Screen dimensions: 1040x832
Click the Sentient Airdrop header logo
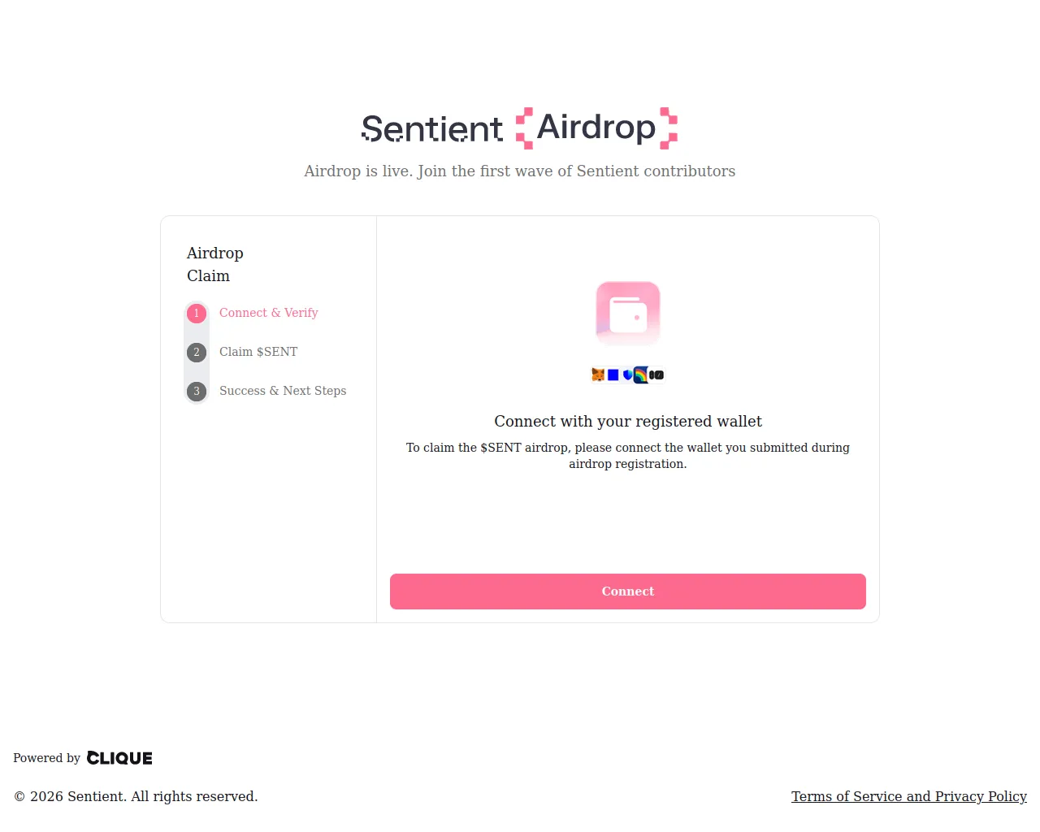click(519, 128)
